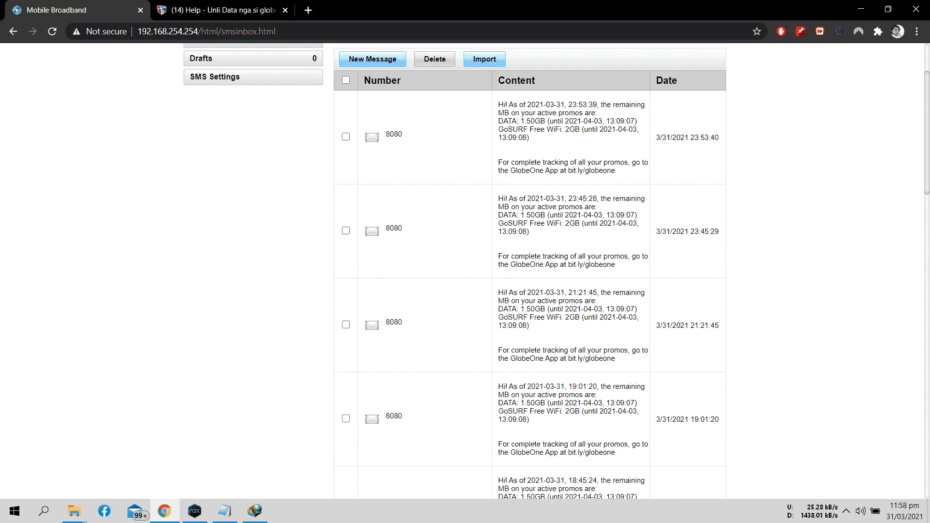
Task: Click the Date column header
Action: 687,80
